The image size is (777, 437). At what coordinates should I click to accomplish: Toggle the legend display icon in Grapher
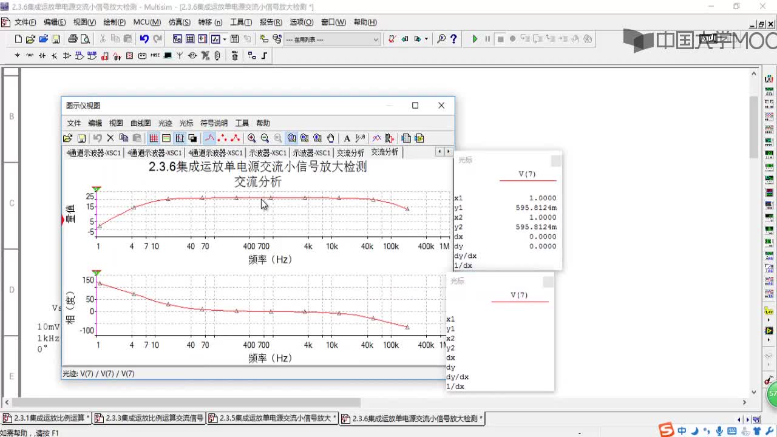tap(166, 138)
